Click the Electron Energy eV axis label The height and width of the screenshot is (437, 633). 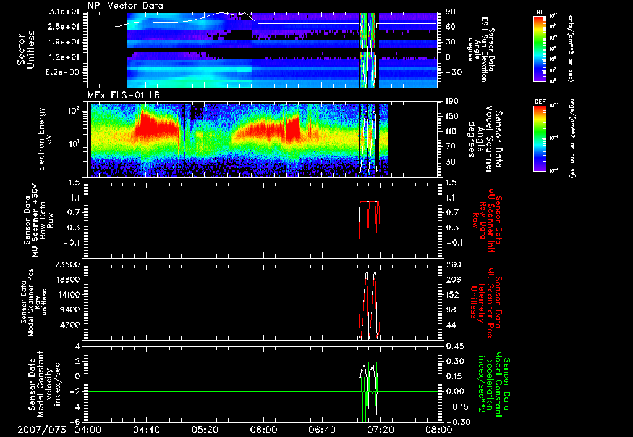[46, 139]
